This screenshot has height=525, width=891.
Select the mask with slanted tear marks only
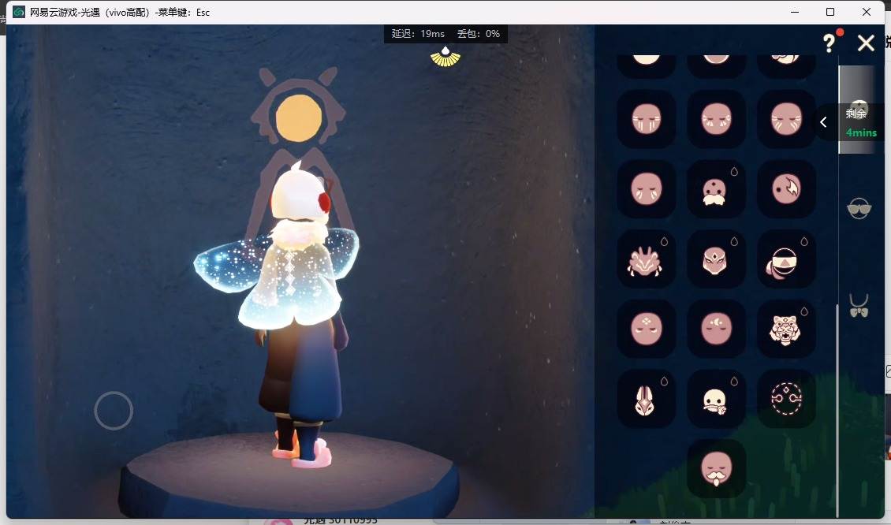point(646,188)
